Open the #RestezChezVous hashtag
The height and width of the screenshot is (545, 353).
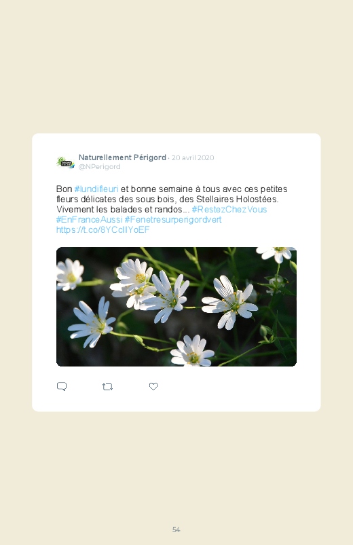(x=229, y=210)
